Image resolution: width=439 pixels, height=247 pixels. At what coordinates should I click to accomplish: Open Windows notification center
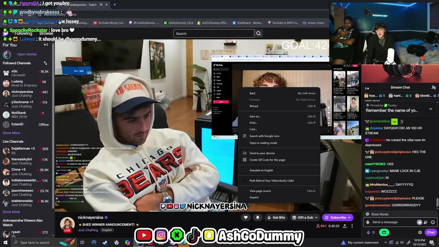coord(432,243)
